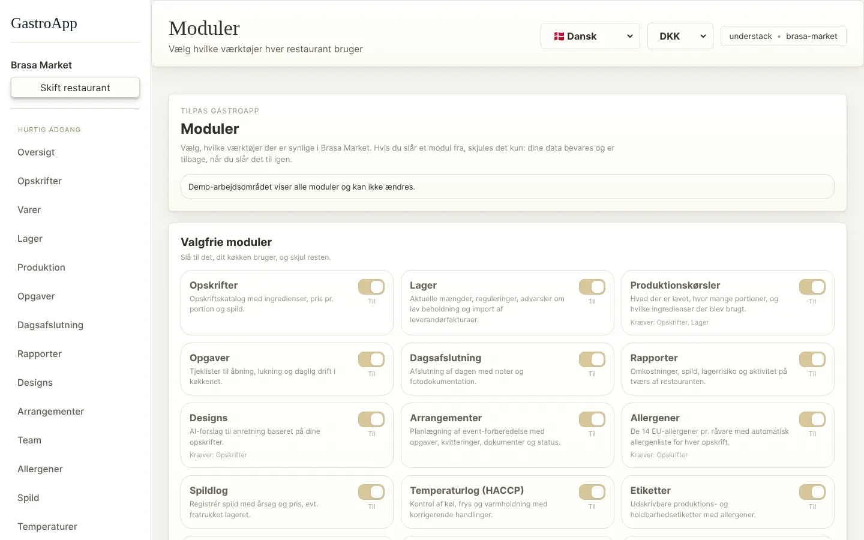Disable the Produktionskørsler module switch
The height and width of the screenshot is (540, 864).
812,287
